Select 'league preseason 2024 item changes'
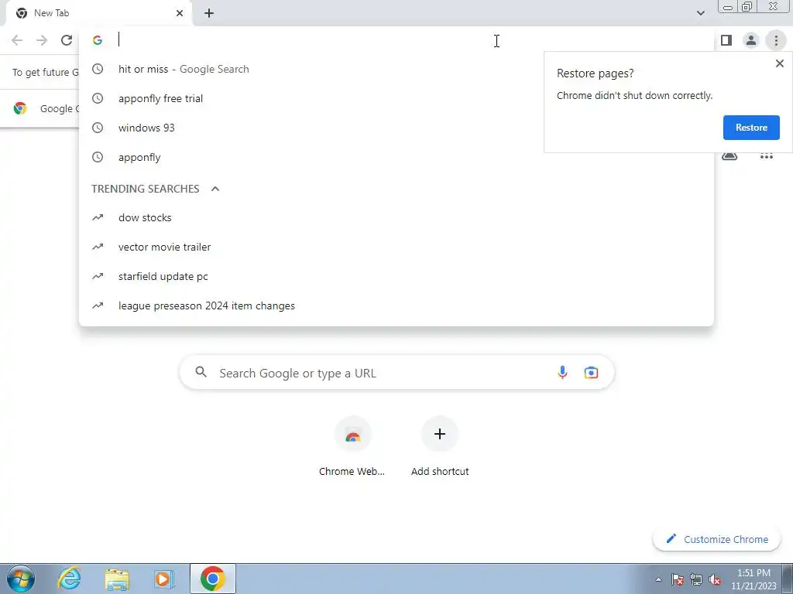 396,306
